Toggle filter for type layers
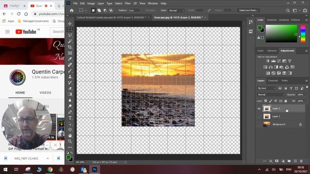Viewport: 310px width, 174px height. 291,88
